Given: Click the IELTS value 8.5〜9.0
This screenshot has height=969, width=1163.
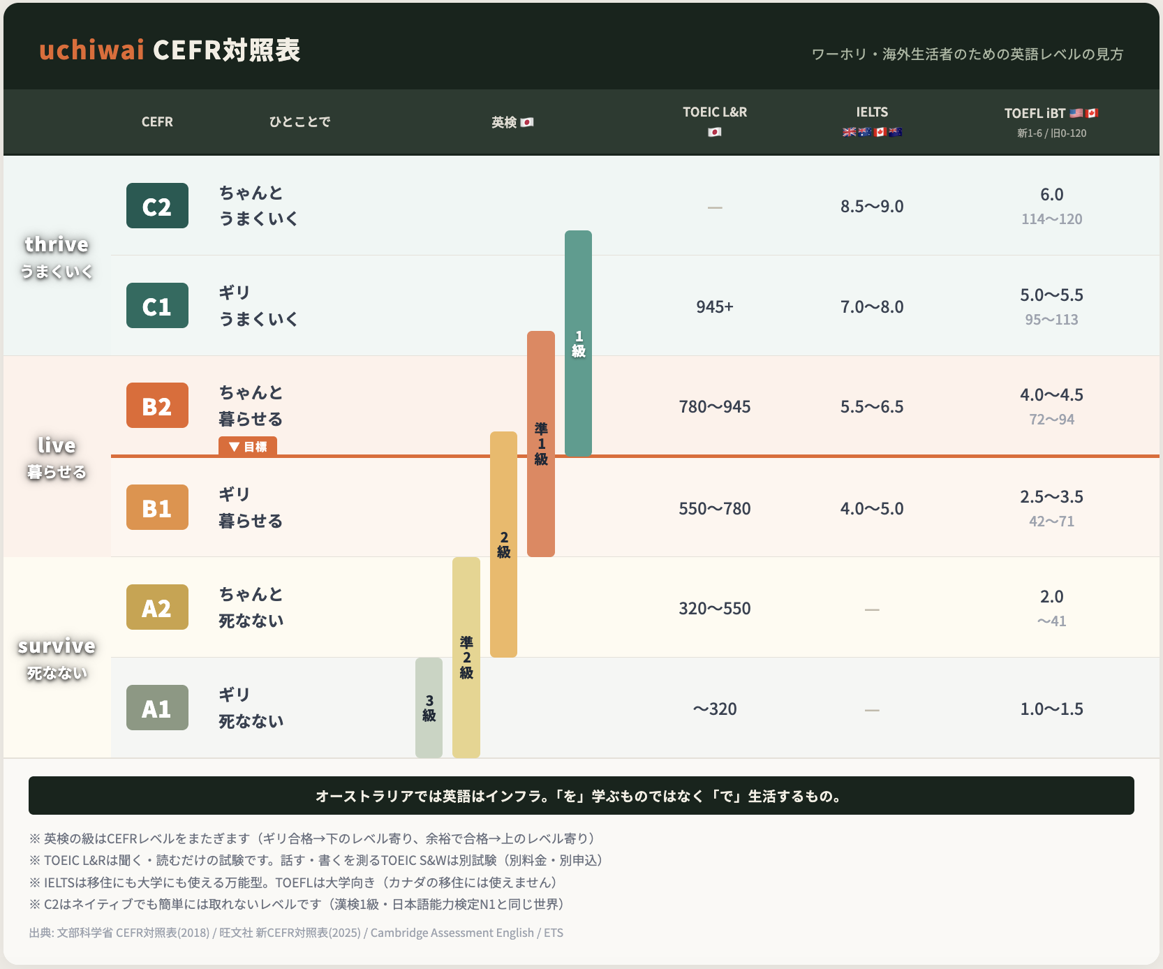Looking at the screenshot, I should [x=872, y=206].
